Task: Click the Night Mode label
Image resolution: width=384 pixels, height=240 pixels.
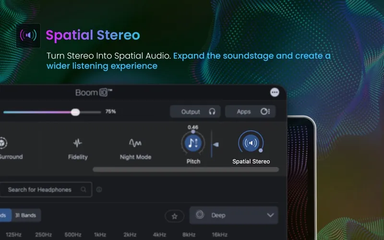Action: pos(135,157)
